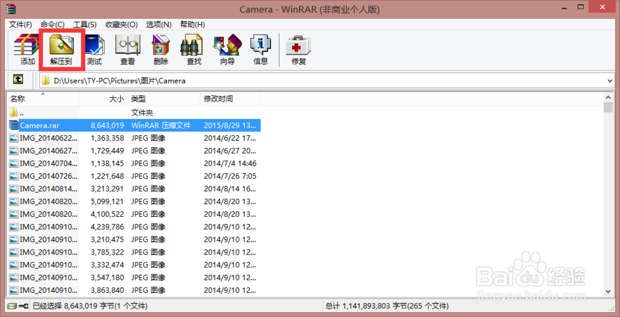The width and height of the screenshot is (620, 317).
Task: Click the vertical scrollbar thumb
Action: tap(608, 107)
